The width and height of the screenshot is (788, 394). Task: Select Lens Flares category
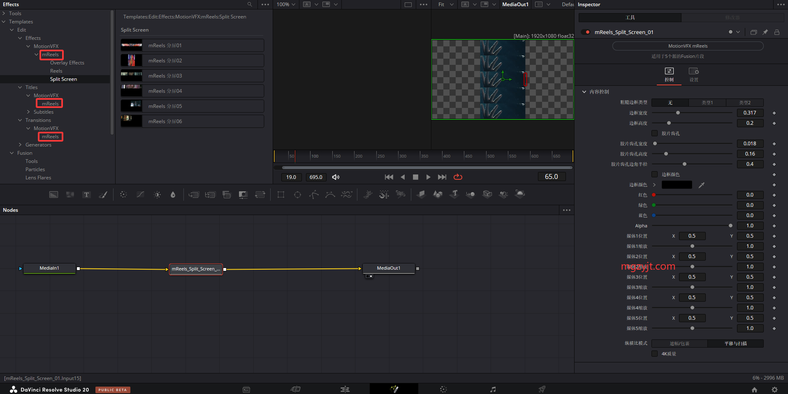coord(38,178)
